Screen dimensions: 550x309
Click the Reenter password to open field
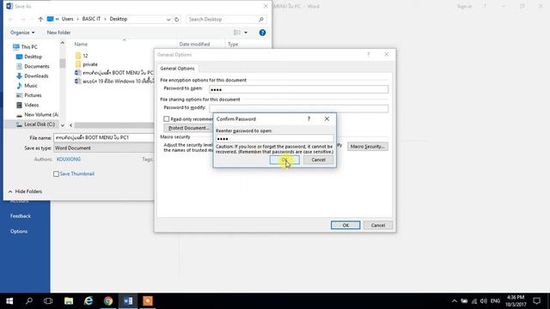pos(275,139)
